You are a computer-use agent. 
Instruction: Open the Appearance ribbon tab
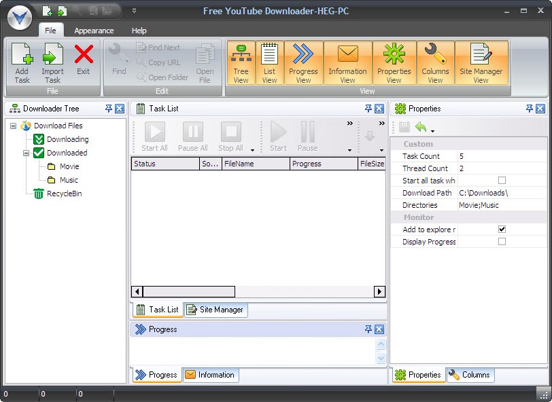tap(94, 31)
